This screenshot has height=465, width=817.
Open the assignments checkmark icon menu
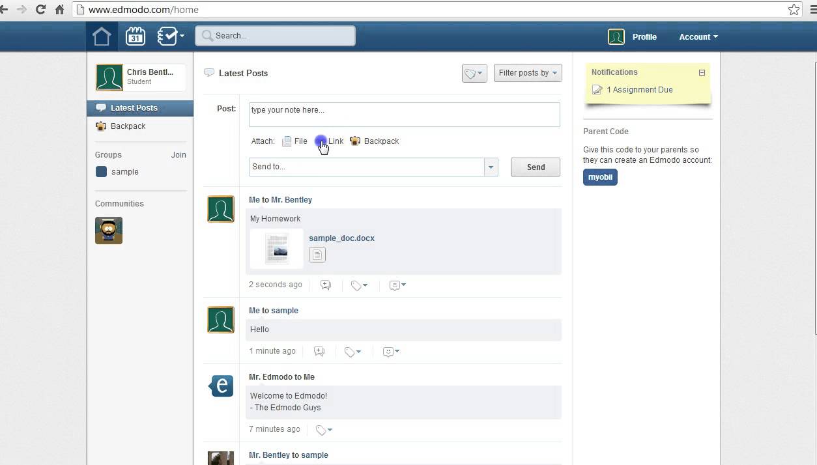click(171, 36)
